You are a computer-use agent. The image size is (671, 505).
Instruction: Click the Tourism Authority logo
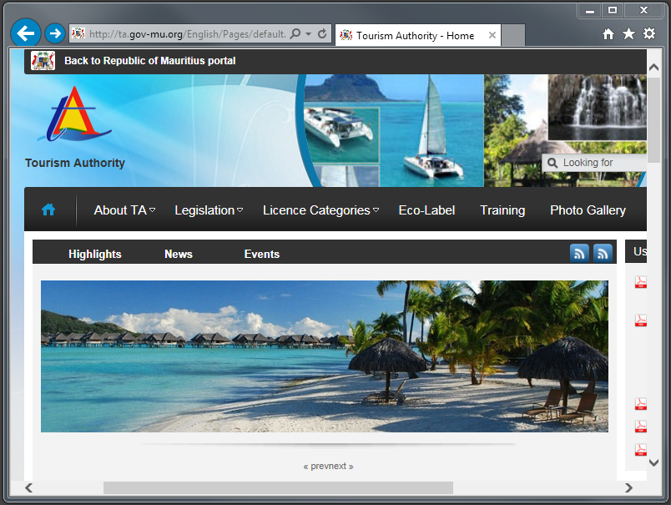(74, 114)
